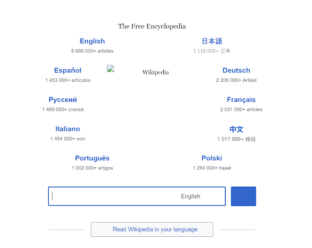Click The Free Encyclopedia tagline
Screen dimensions: 312x248
click(x=152, y=26)
